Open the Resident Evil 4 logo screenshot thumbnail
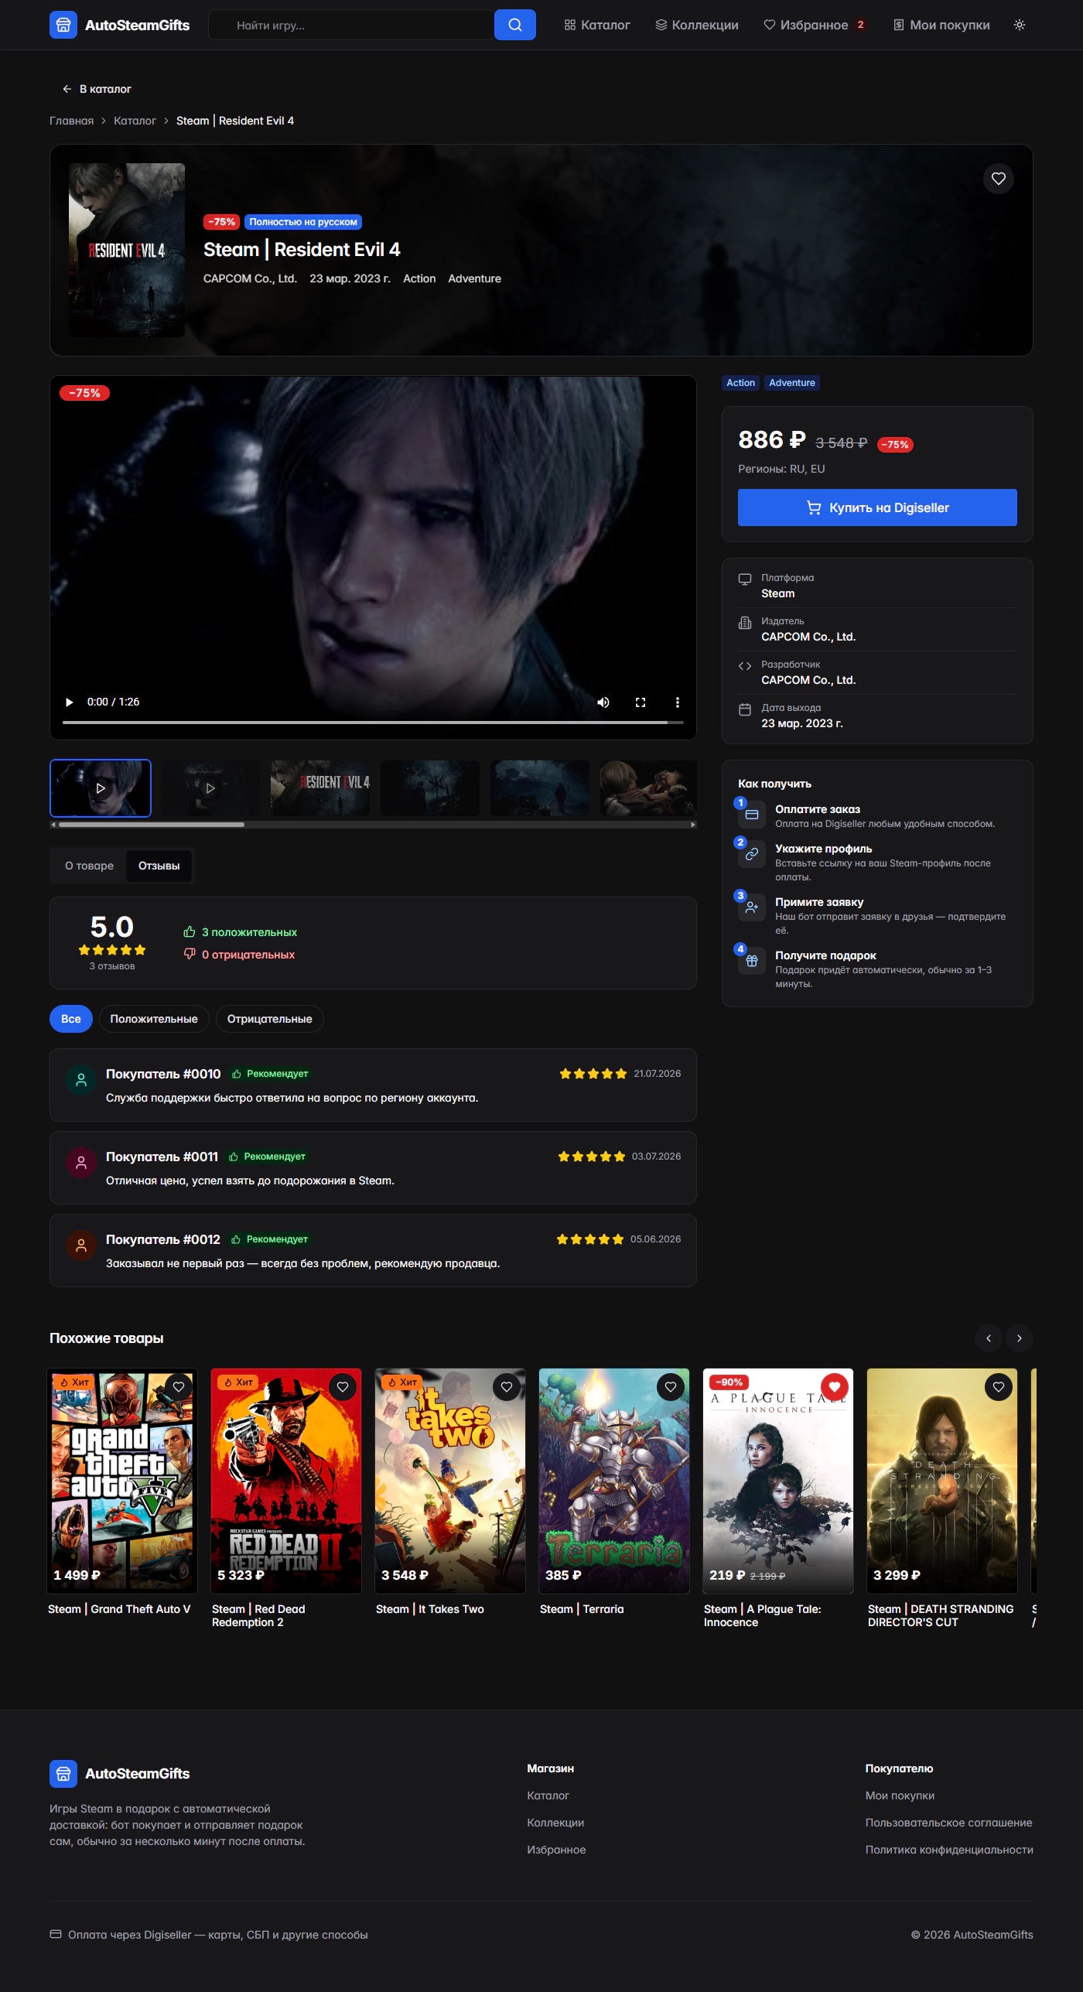The height and width of the screenshot is (1992, 1083). (x=320, y=788)
